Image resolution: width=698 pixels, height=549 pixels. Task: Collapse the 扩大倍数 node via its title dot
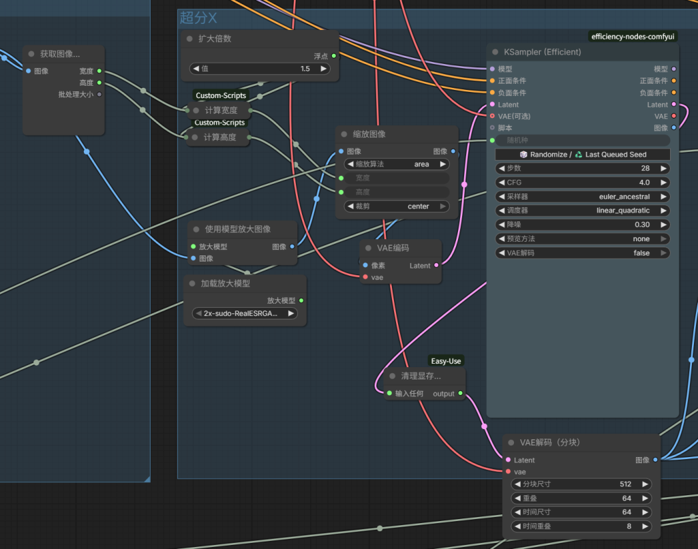point(189,39)
